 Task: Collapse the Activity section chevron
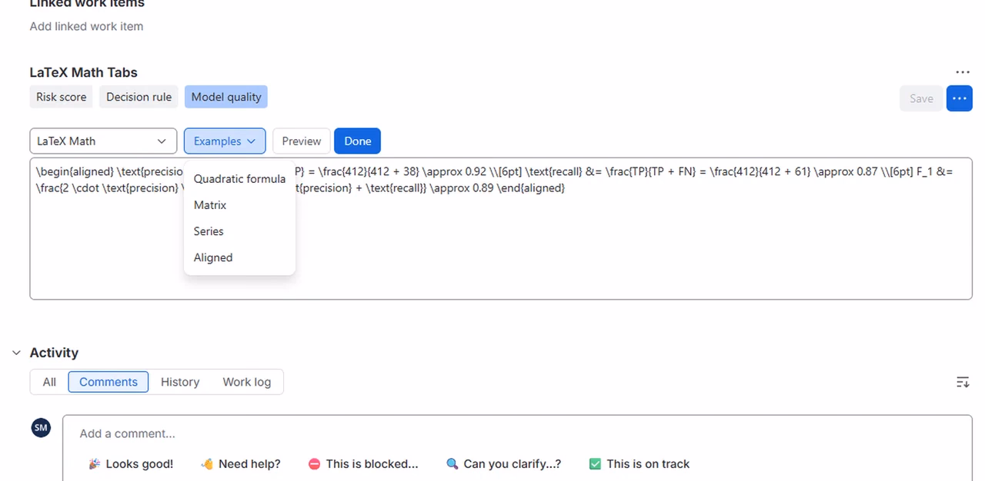(x=16, y=353)
